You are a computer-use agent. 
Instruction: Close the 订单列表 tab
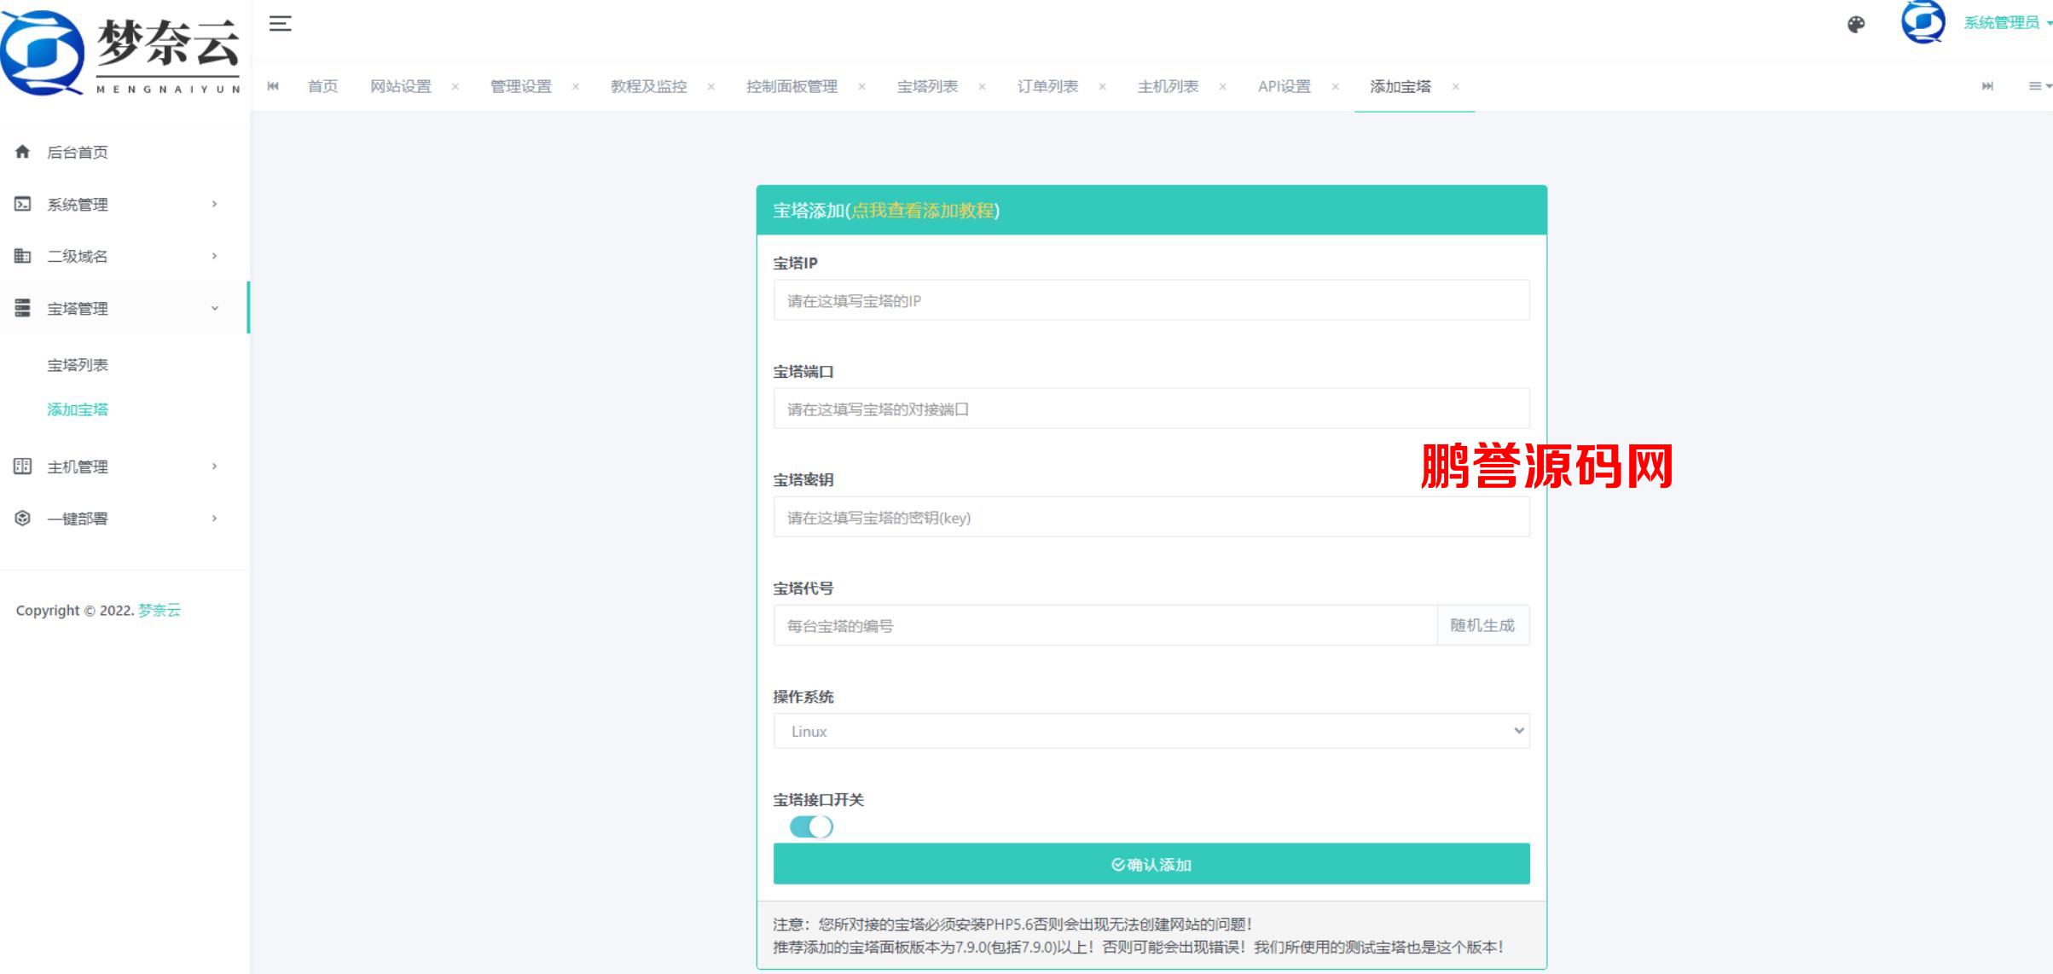[x=1102, y=86]
